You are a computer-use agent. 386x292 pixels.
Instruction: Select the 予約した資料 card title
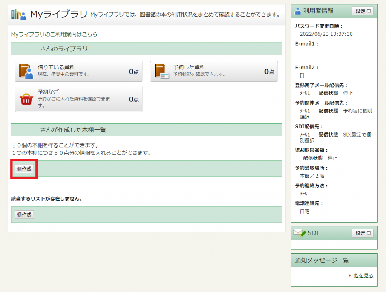(x=189, y=67)
